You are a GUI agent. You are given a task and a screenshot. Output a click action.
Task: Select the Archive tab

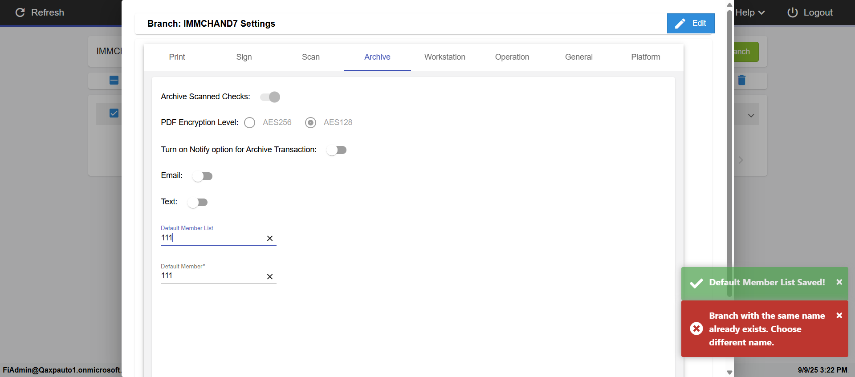[378, 57]
